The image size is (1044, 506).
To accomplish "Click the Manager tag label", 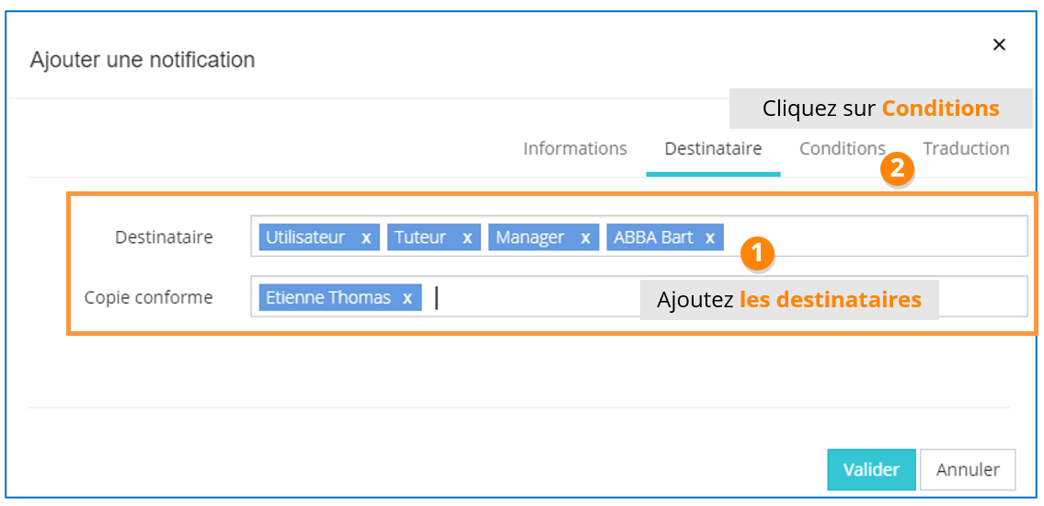I will 530,237.
